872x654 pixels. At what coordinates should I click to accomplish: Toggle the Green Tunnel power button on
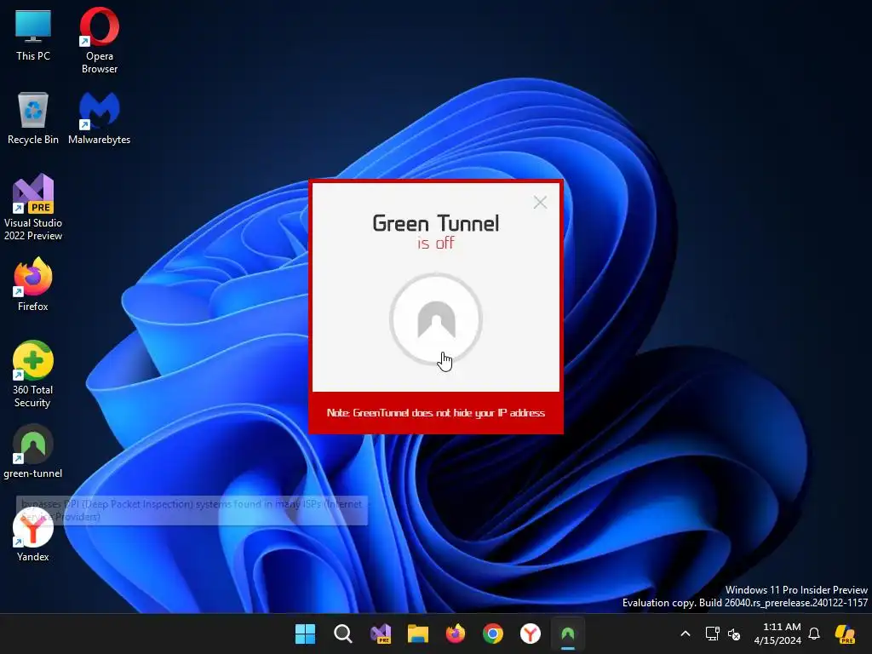(x=435, y=319)
